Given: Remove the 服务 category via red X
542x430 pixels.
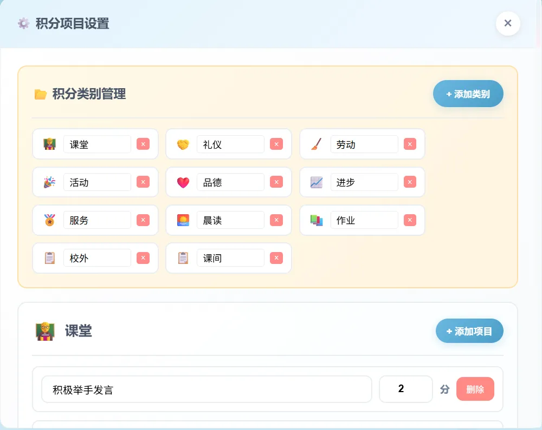Looking at the screenshot, I should pos(143,220).
